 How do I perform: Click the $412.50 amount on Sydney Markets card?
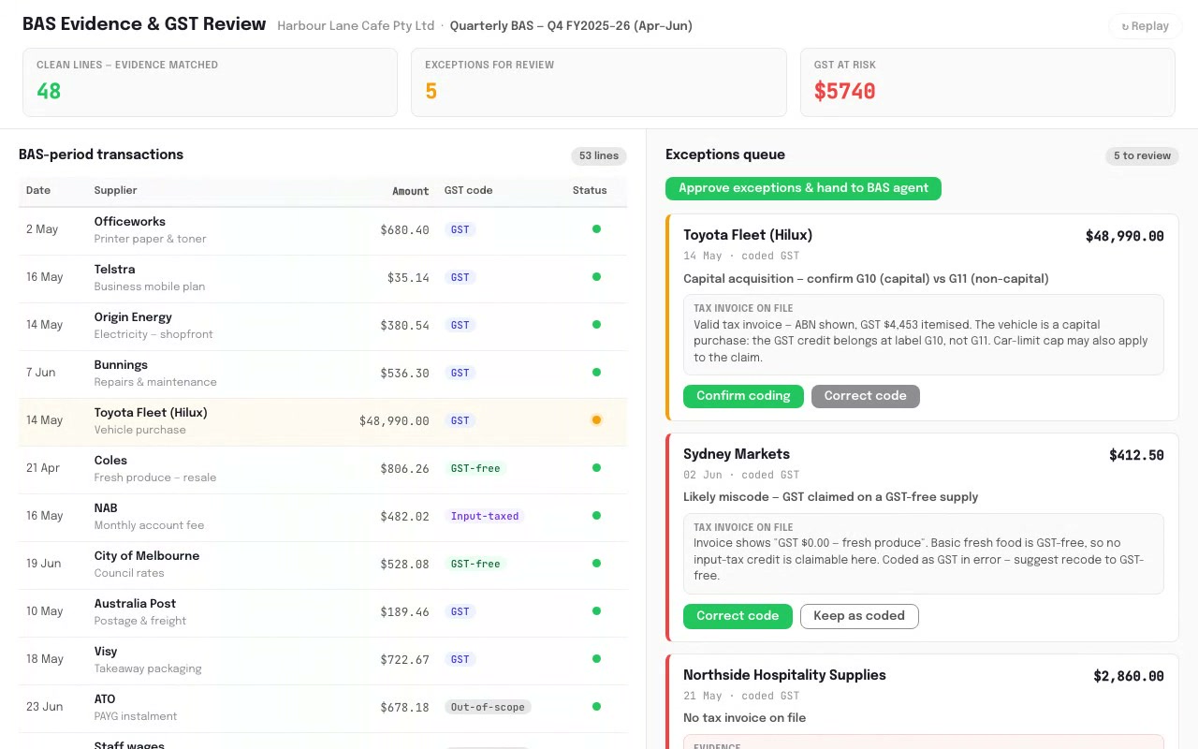[1136, 456]
